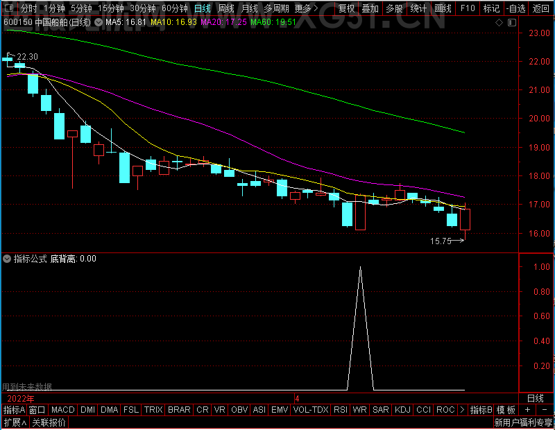Select the 窗口 window tab
Viewport: 555px width, 430px height.
(x=37, y=410)
